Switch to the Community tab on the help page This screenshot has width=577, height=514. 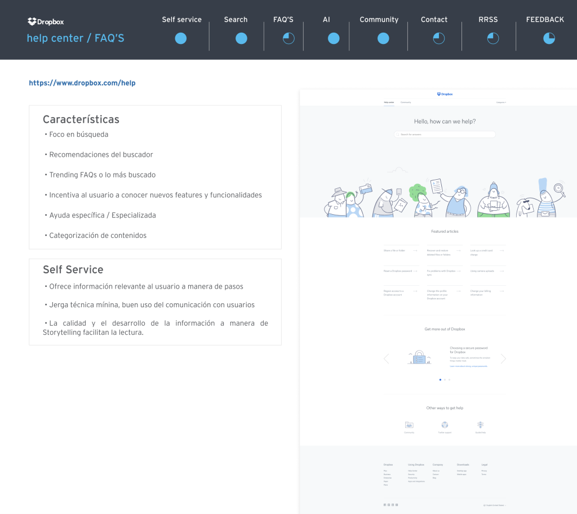point(406,103)
